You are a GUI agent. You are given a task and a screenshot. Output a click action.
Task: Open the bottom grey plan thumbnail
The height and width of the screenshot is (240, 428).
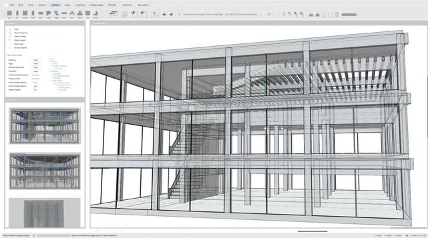click(44, 213)
